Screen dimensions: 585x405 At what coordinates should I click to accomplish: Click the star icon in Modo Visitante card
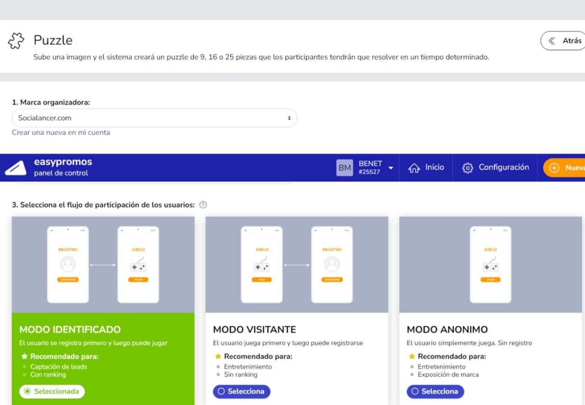[x=218, y=356]
